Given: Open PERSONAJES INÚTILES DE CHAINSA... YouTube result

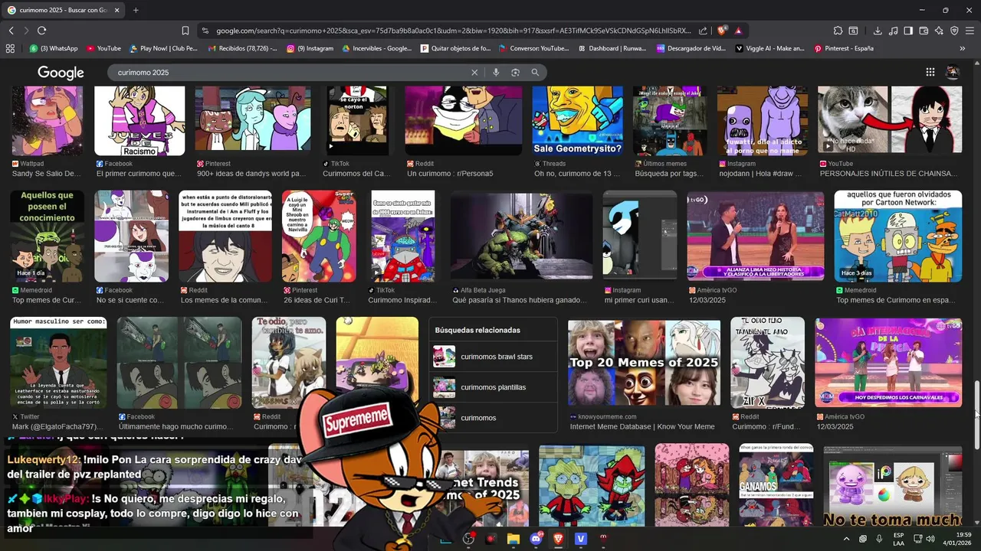Looking at the screenshot, I should [888, 174].
